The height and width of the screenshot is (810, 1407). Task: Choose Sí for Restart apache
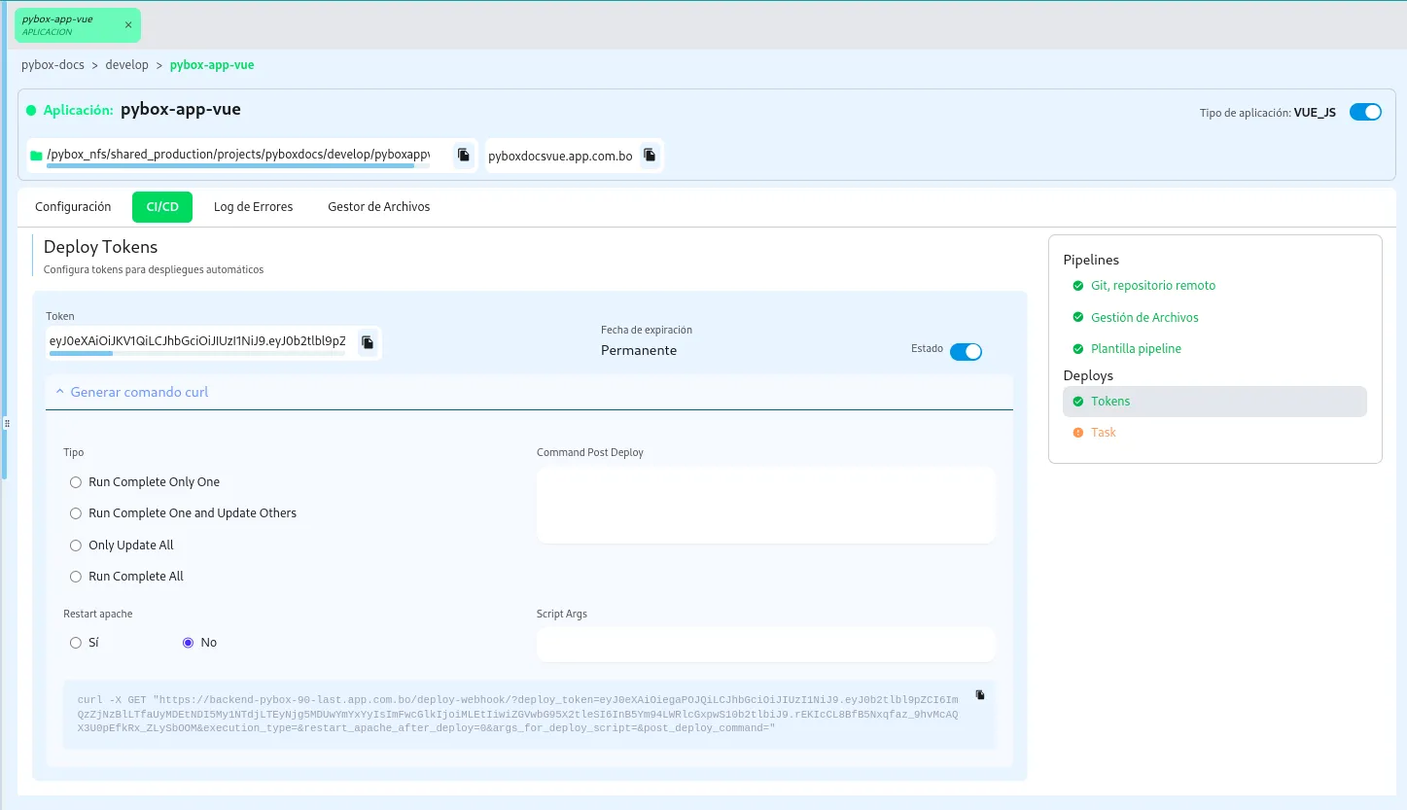click(x=76, y=643)
